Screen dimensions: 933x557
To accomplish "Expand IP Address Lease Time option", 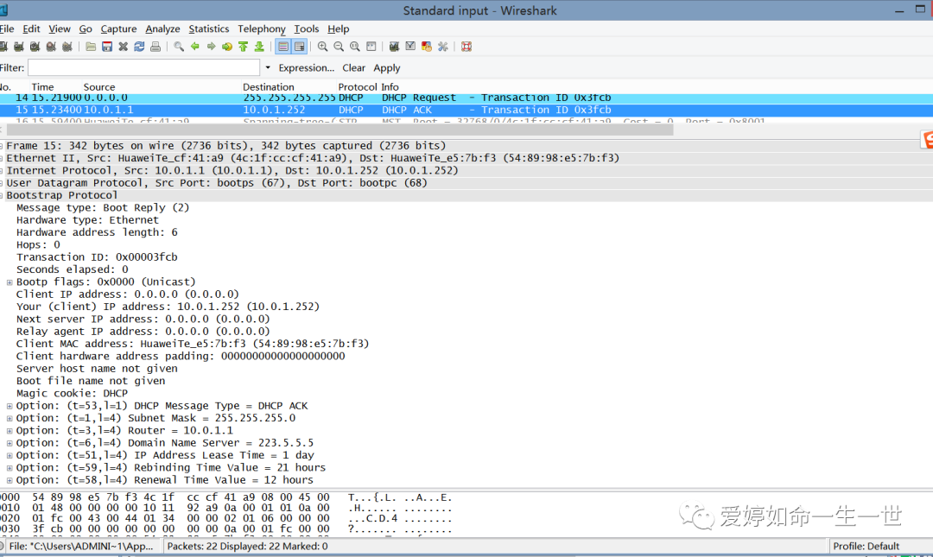I will 10,455.
